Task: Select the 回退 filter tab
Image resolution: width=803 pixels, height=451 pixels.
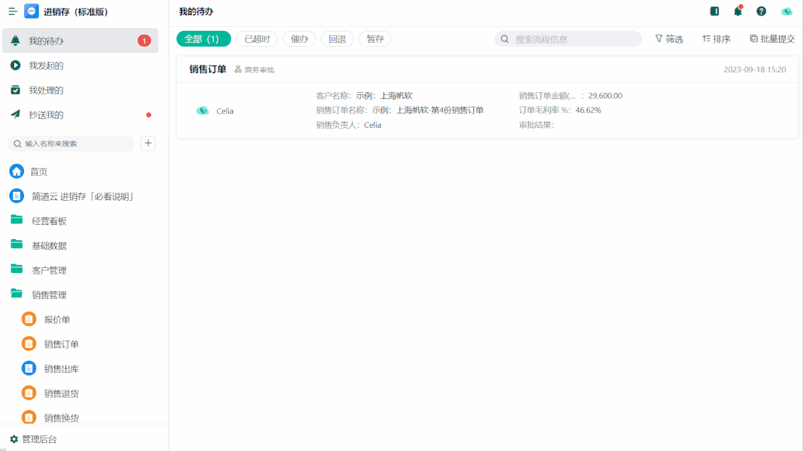Action: pos(337,39)
